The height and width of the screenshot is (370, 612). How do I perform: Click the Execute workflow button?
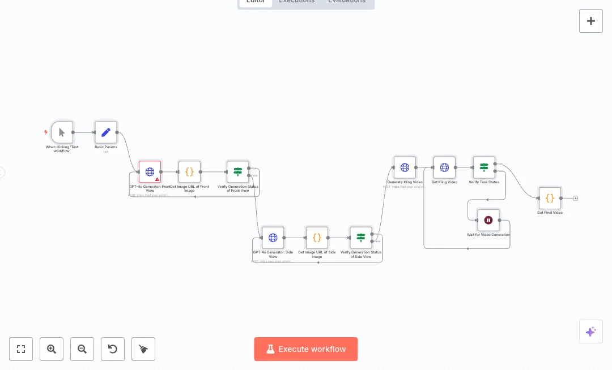(x=306, y=349)
